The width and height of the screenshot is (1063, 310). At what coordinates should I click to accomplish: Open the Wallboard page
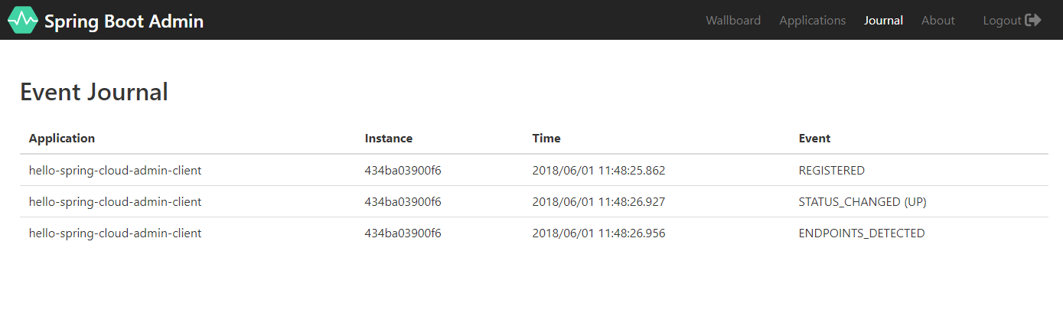coord(733,21)
